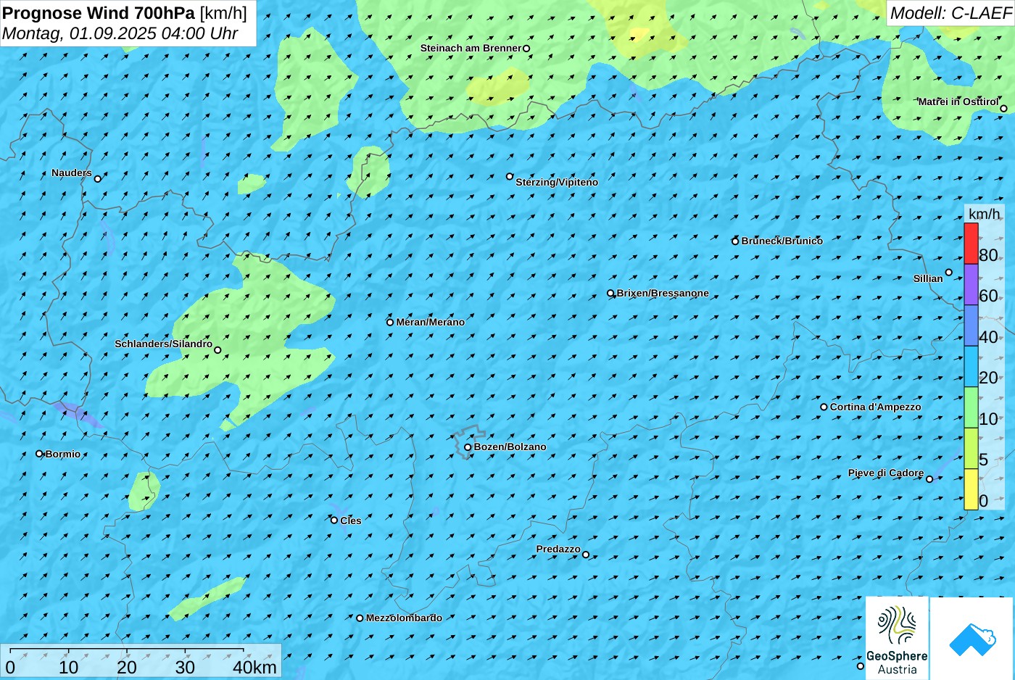Screen dimensions: 1015x680
Task: Select the Meran/Merano map marker dot
Action: (390, 323)
